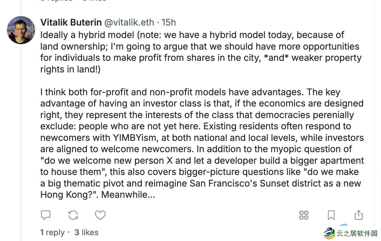
Task: Click the cut-off replies and likes row at top
Action: 73,1
